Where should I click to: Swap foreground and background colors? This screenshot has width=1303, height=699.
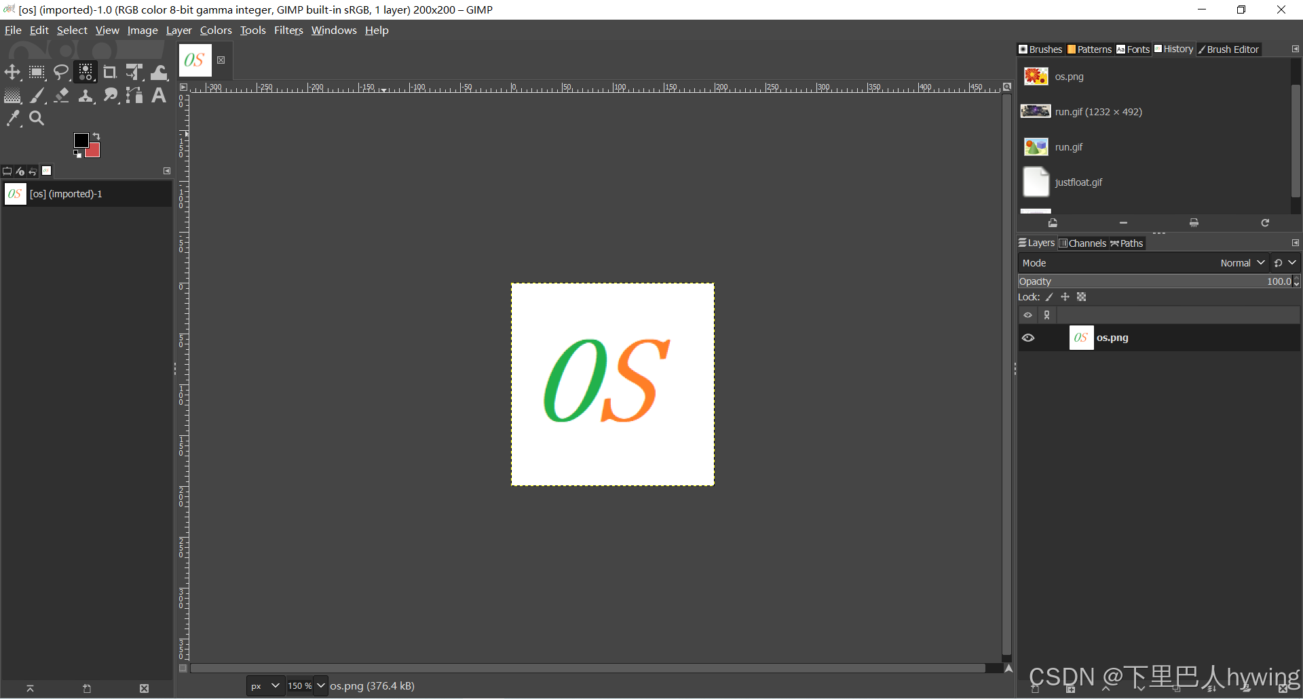point(96,136)
